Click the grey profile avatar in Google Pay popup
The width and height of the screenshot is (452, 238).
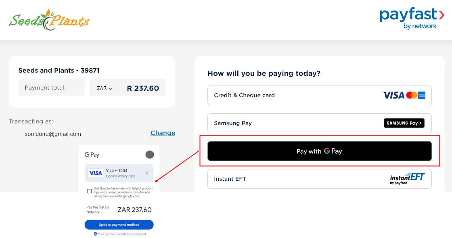click(149, 154)
